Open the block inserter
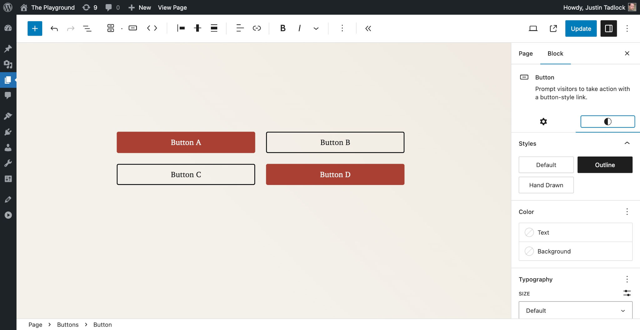The image size is (640, 330). [34, 28]
